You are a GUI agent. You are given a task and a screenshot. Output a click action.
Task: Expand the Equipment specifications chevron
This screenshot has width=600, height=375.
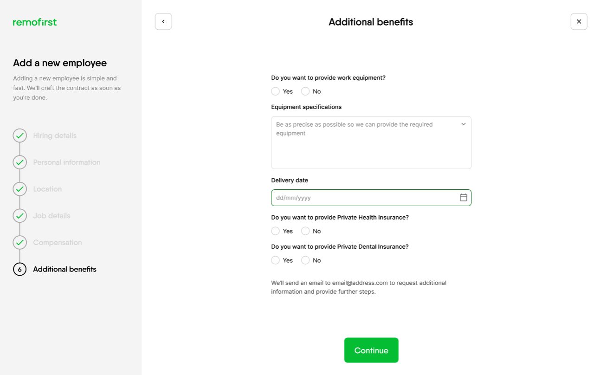click(x=463, y=124)
